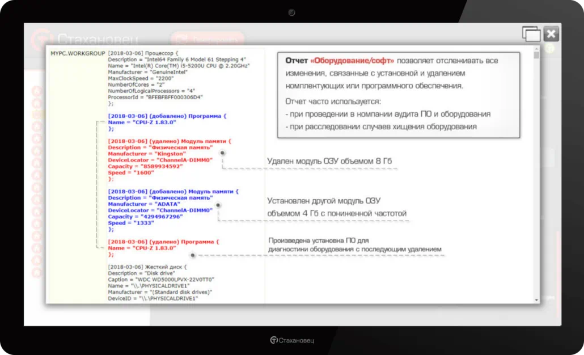This screenshot has height=355, width=584.
Task: Close the report popup with the X button
Action: click(x=551, y=34)
